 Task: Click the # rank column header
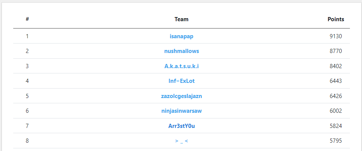[27, 19]
